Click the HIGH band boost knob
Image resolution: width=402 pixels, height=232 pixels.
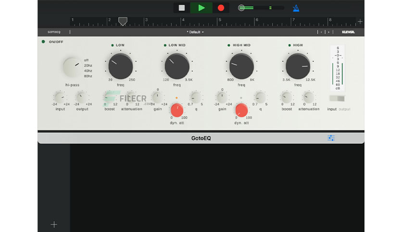coord(287,97)
